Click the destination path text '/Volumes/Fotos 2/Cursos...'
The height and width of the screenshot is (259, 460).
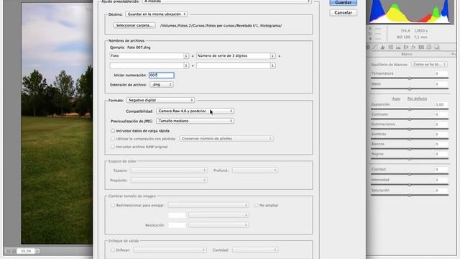[221, 26]
